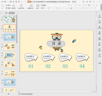
Task: Expand more quick access tools chevrons
Action: coord(25,2)
